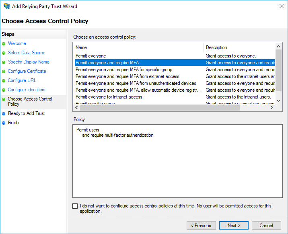Select the Permit everyone policy
The width and height of the screenshot is (288, 234).
(91, 56)
